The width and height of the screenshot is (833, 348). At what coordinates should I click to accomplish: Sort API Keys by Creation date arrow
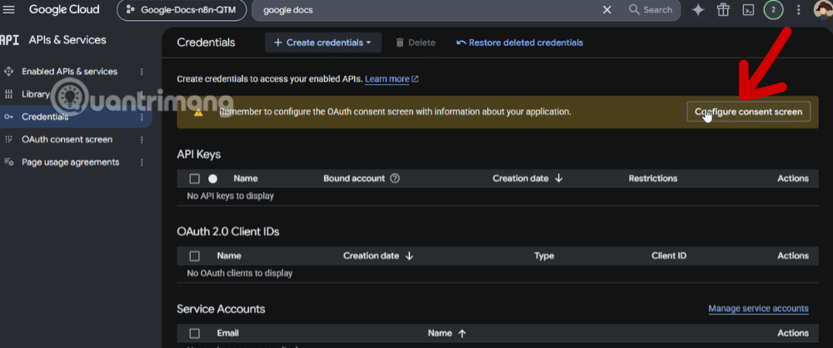(558, 178)
